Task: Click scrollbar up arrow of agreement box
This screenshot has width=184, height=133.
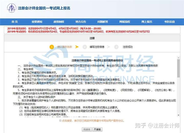Action: point(178,58)
